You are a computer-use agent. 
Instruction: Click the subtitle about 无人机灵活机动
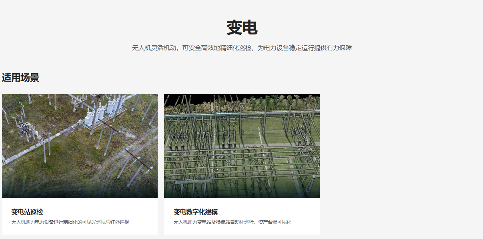pyautogui.click(x=242, y=48)
